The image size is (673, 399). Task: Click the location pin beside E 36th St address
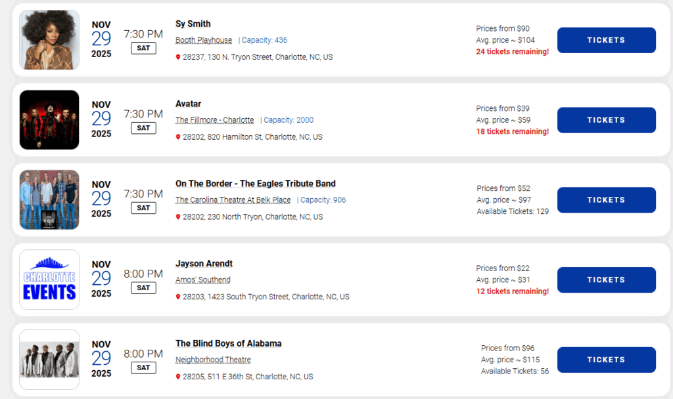click(178, 377)
